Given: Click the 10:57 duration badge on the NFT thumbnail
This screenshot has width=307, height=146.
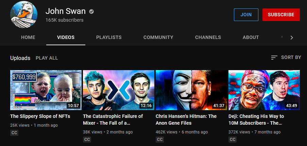Looking at the screenshot, I should pyautogui.click(x=73, y=106).
